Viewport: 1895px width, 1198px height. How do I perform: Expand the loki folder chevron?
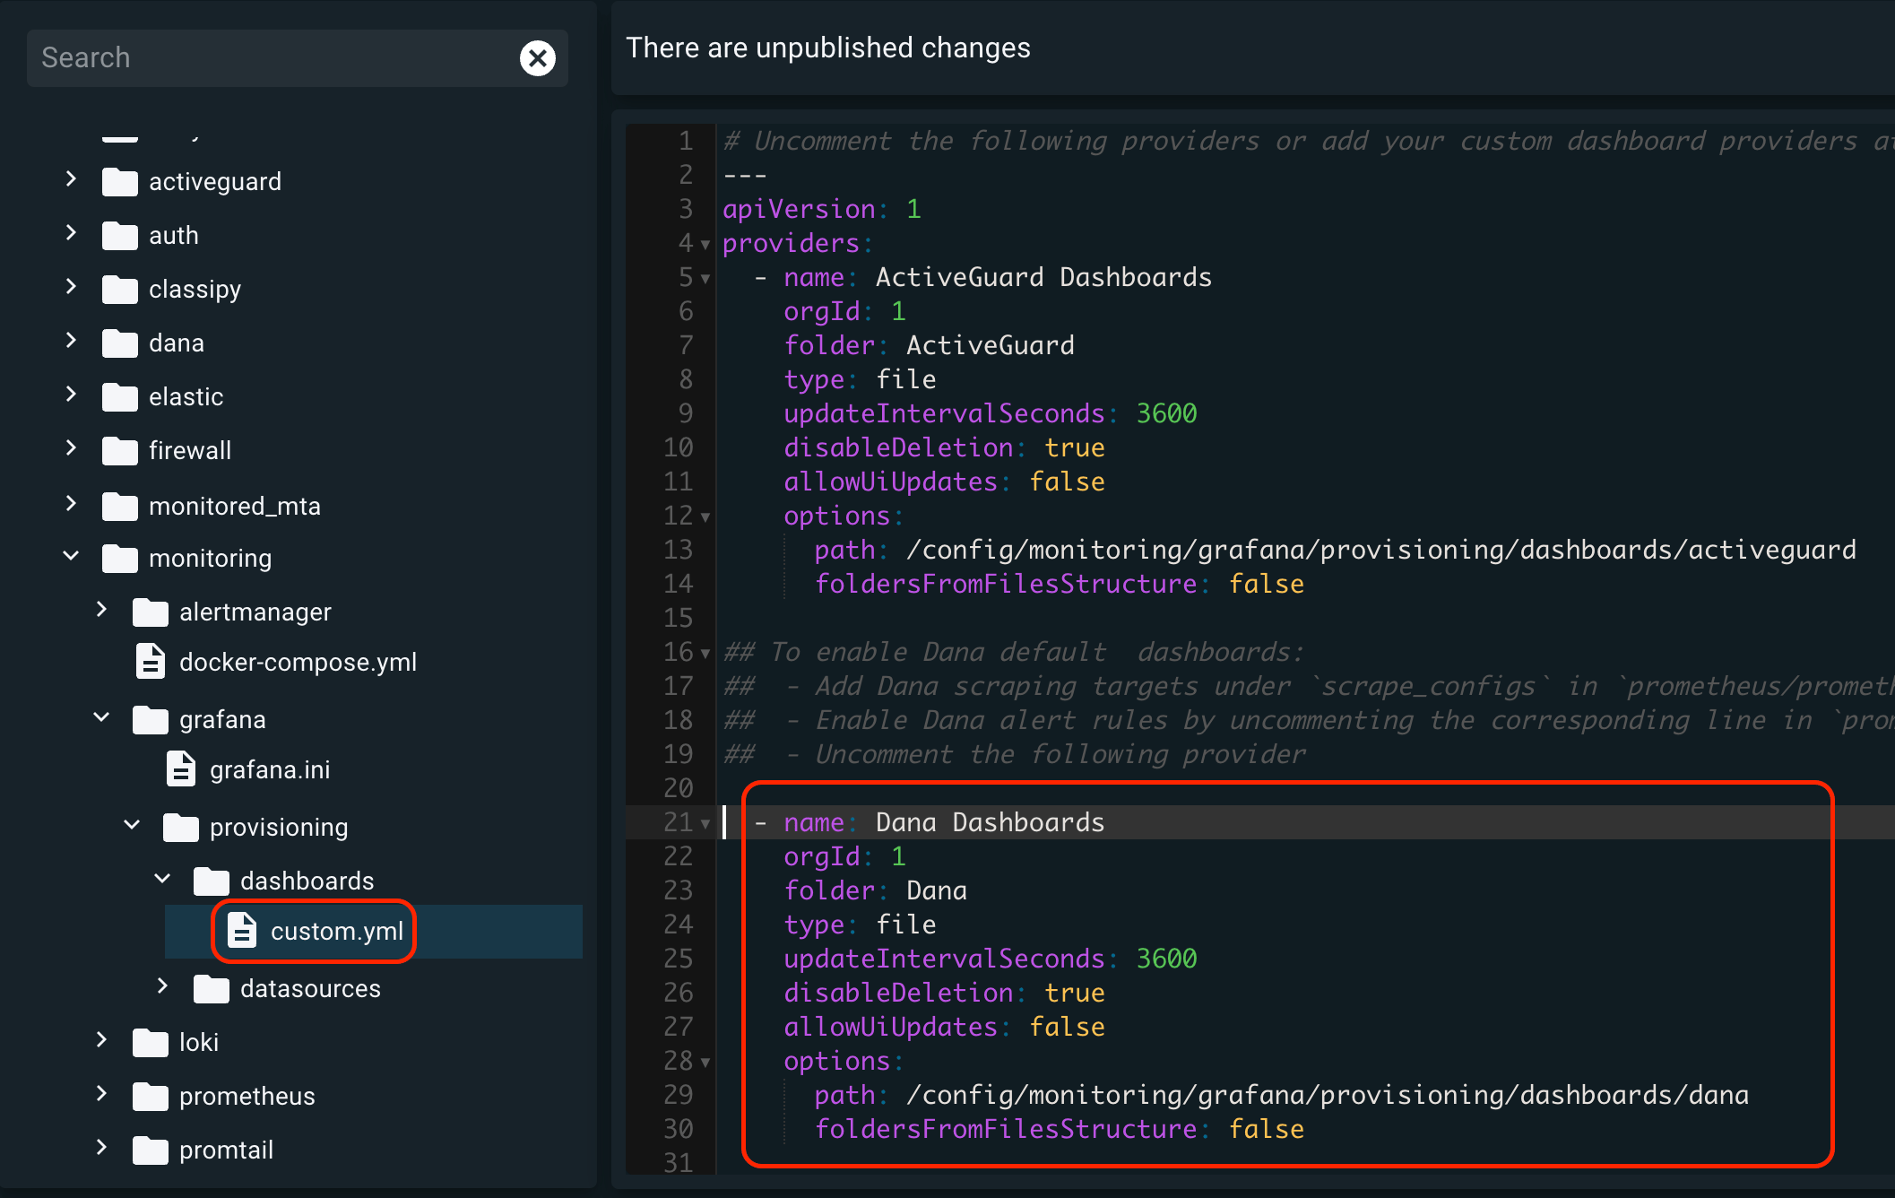coord(102,1041)
